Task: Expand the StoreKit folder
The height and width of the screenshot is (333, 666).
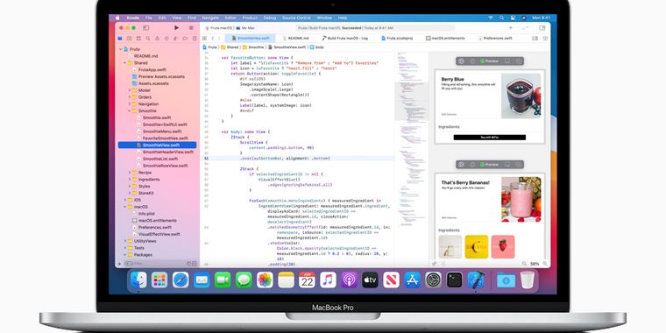Action: click(129, 193)
